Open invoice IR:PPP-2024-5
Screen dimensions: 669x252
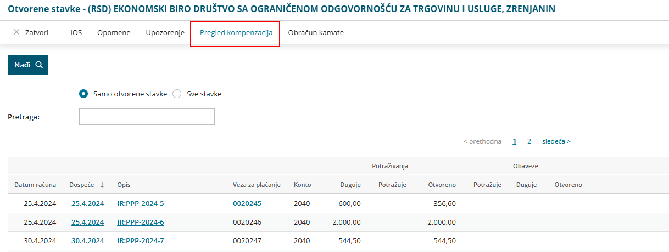click(141, 204)
